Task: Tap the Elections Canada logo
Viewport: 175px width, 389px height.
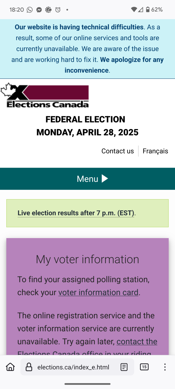Action: coord(45,95)
